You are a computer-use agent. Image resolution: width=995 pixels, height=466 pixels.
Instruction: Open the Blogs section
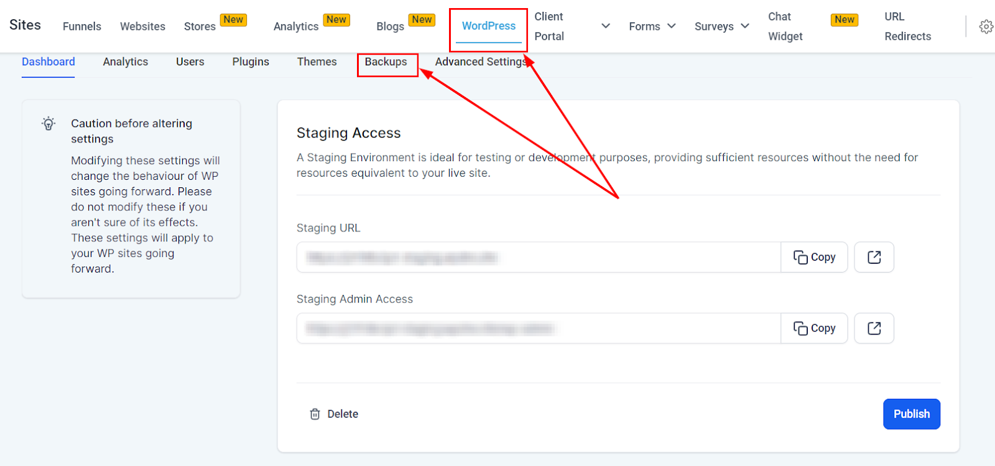[x=390, y=26]
